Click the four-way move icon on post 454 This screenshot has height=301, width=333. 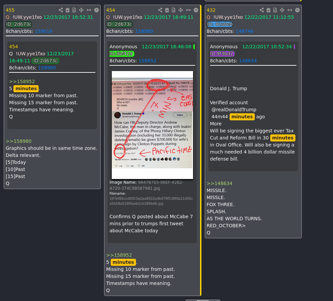pos(181,10)
